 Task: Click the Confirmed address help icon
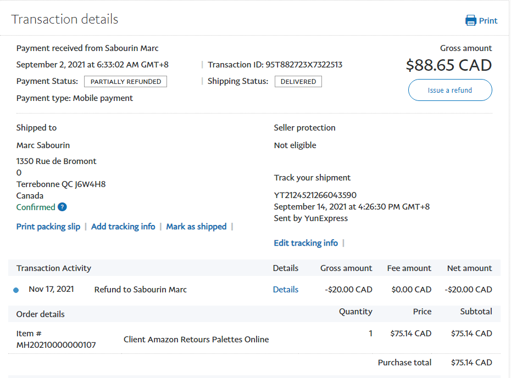pyautogui.click(x=62, y=207)
